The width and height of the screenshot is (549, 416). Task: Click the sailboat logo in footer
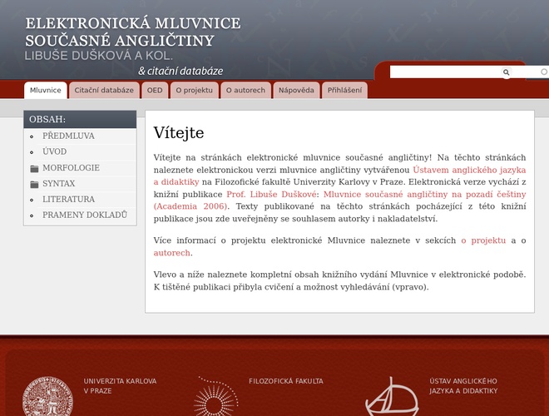click(x=389, y=398)
